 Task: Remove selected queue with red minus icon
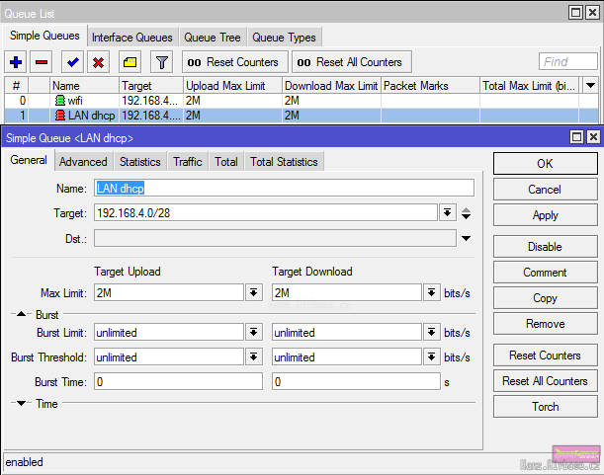pos(42,62)
